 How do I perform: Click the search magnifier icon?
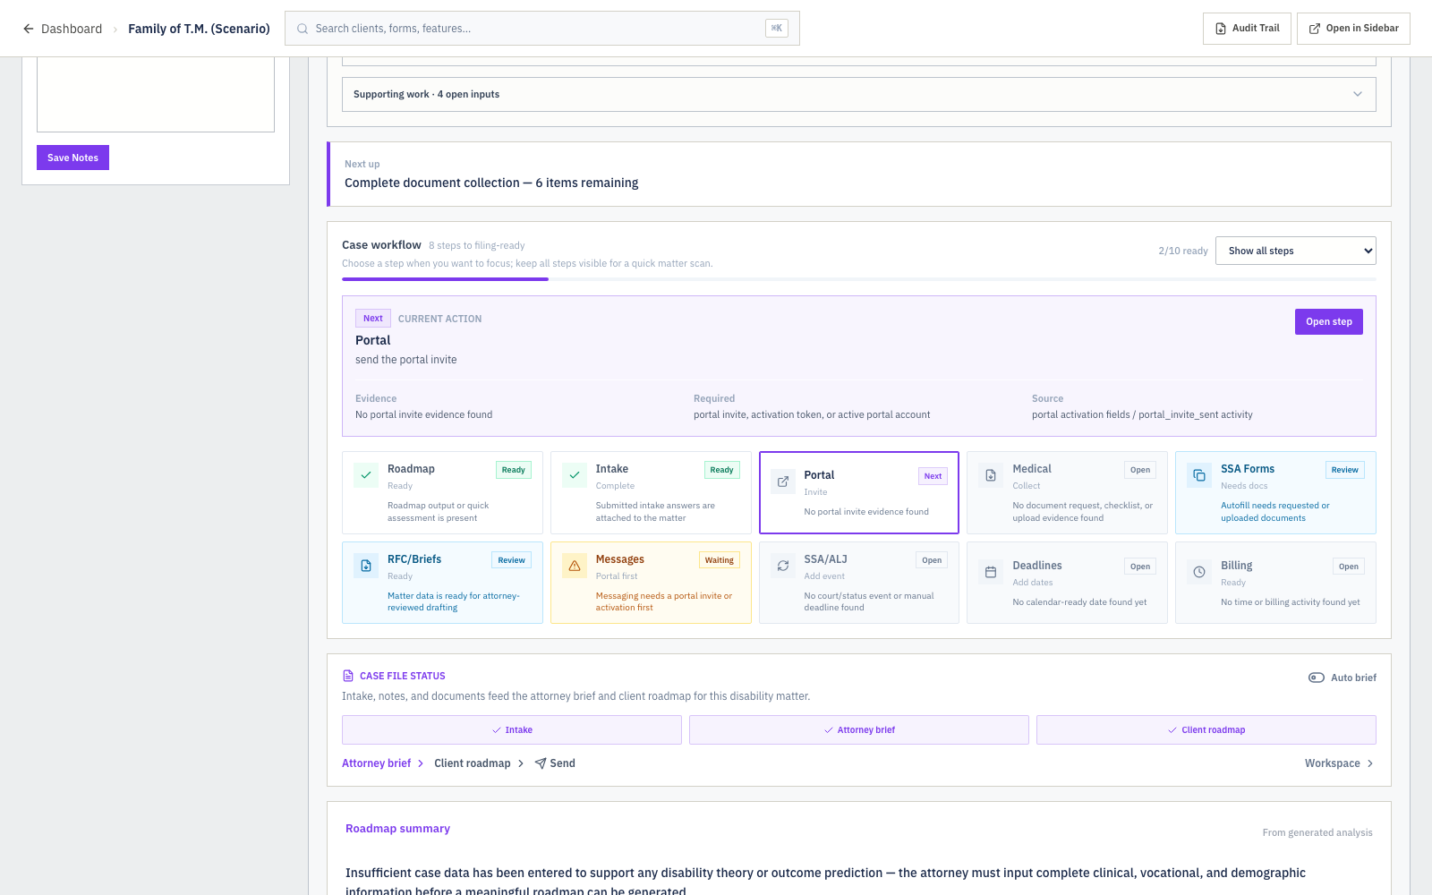pyautogui.click(x=303, y=29)
